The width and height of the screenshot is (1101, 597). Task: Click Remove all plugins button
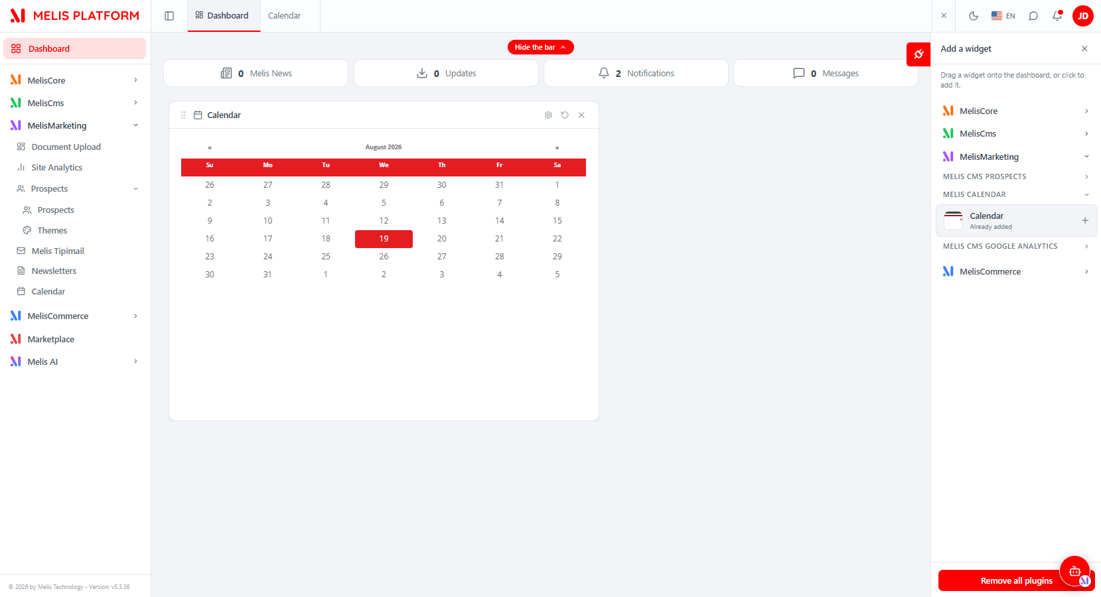point(1016,580)
